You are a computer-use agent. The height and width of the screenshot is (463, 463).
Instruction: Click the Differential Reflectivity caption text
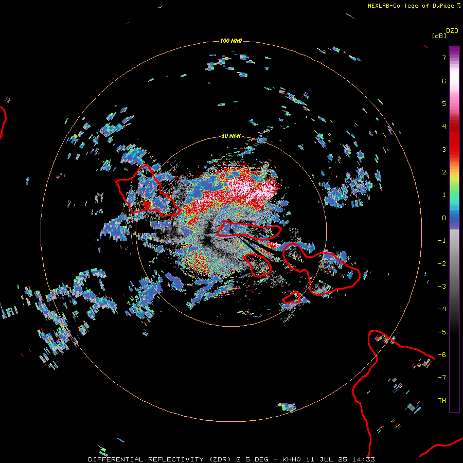tap(232, 459)
